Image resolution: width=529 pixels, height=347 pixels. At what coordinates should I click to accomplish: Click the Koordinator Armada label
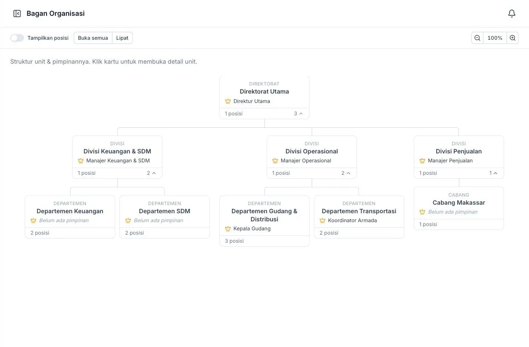353,221
